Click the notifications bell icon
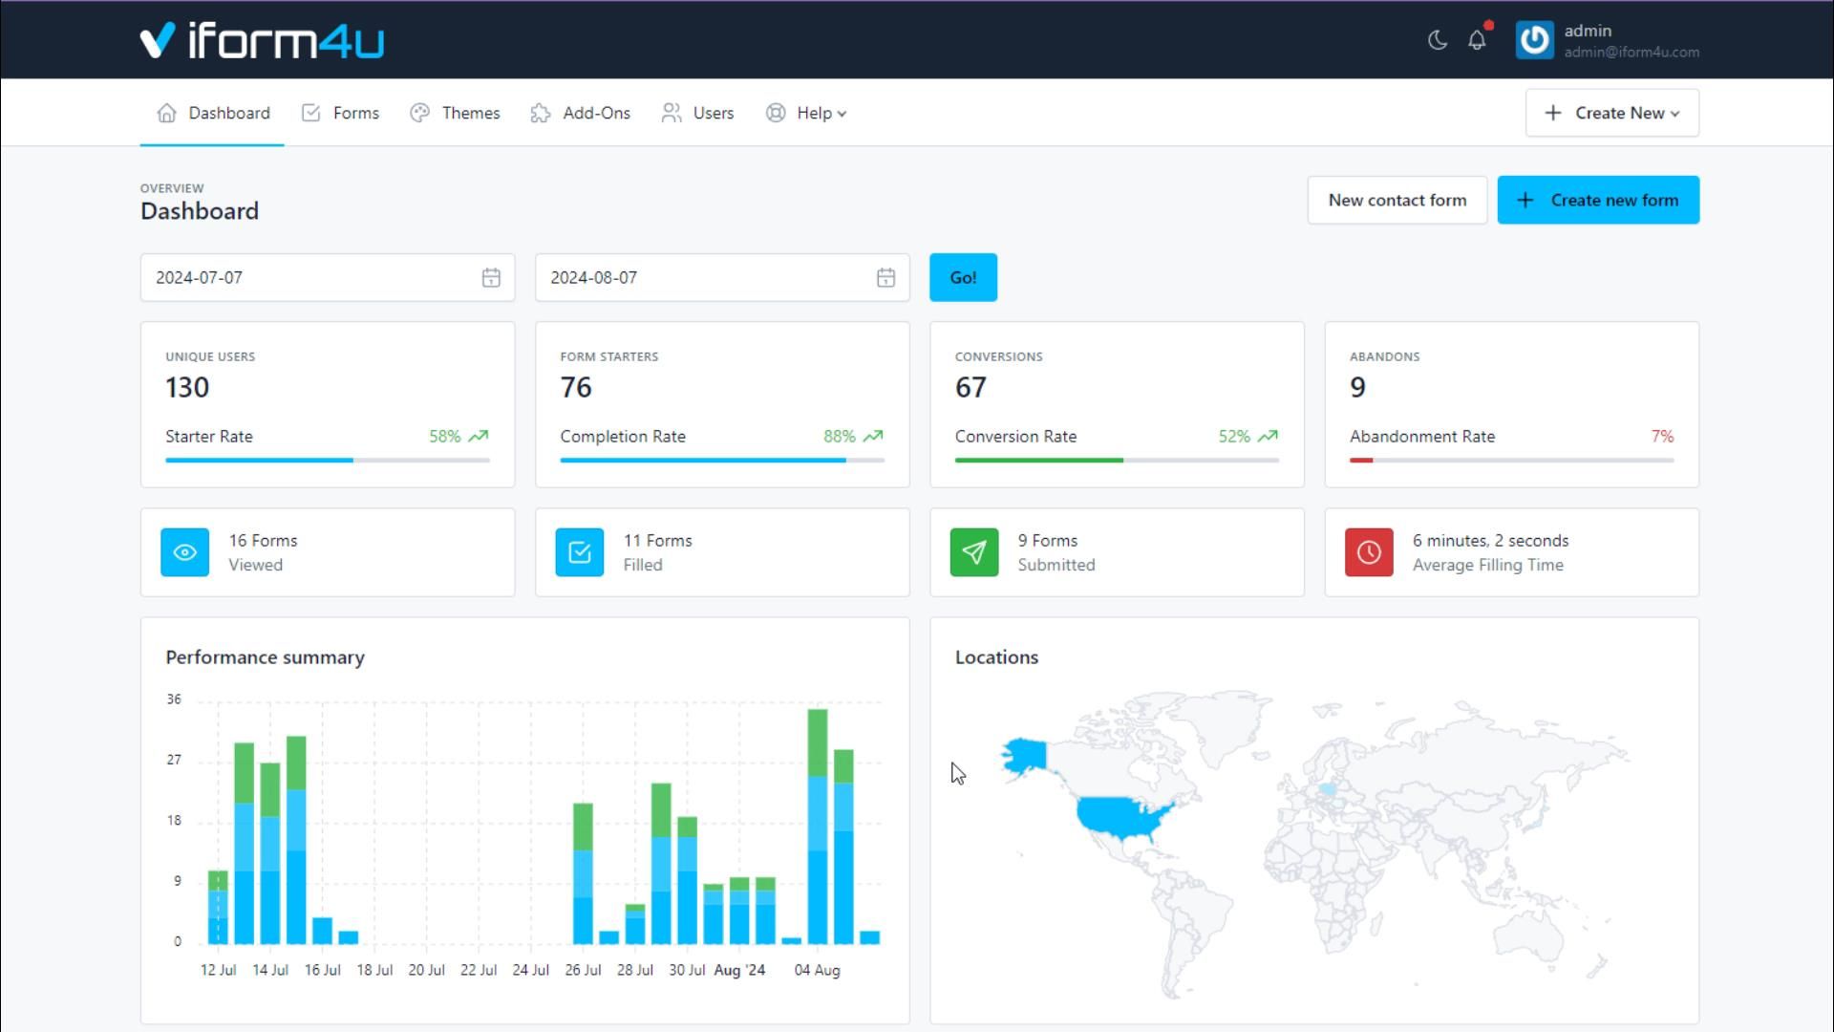 point(1477,40)
